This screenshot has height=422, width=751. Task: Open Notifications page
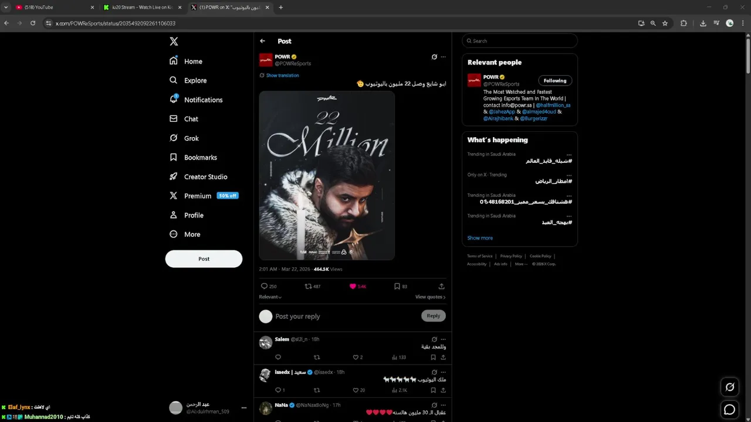pos(196,100)
